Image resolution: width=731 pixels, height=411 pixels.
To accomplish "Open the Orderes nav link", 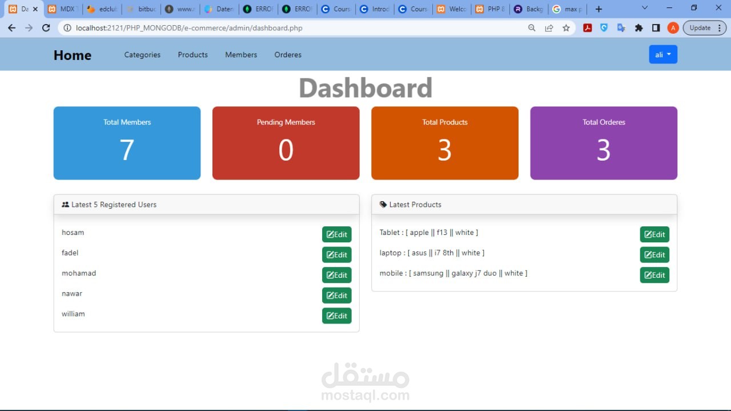I will (288, 55).
